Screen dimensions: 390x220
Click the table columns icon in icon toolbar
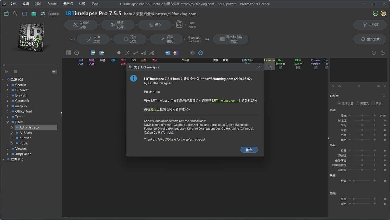coord(68,53)
